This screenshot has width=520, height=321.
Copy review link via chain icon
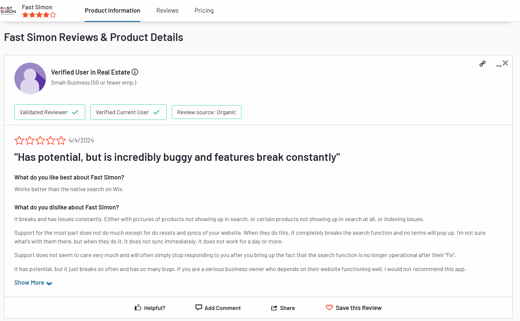(x=482, y=64)
